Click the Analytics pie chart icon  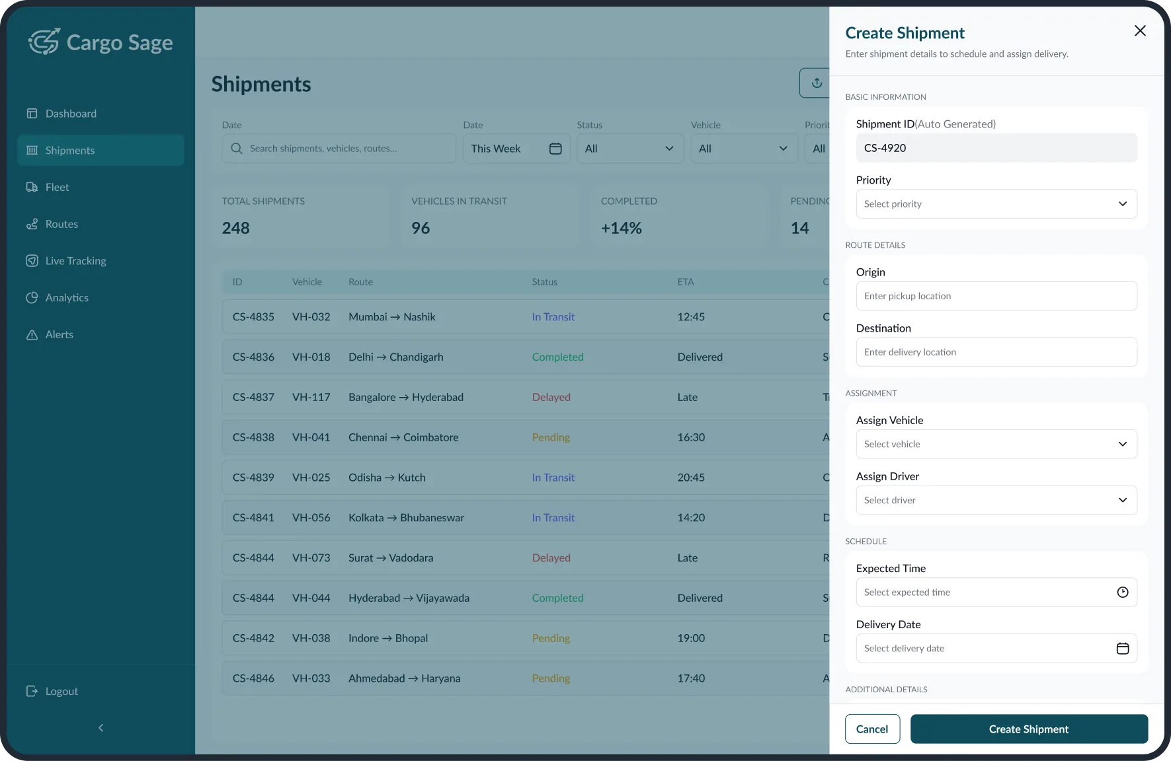click(x=31, y=297)
